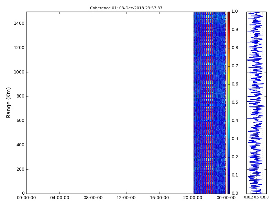Viewport: 275px width, 206px height.
Task: Click the colorbar 0.6 label
Action: coord(235,84)
